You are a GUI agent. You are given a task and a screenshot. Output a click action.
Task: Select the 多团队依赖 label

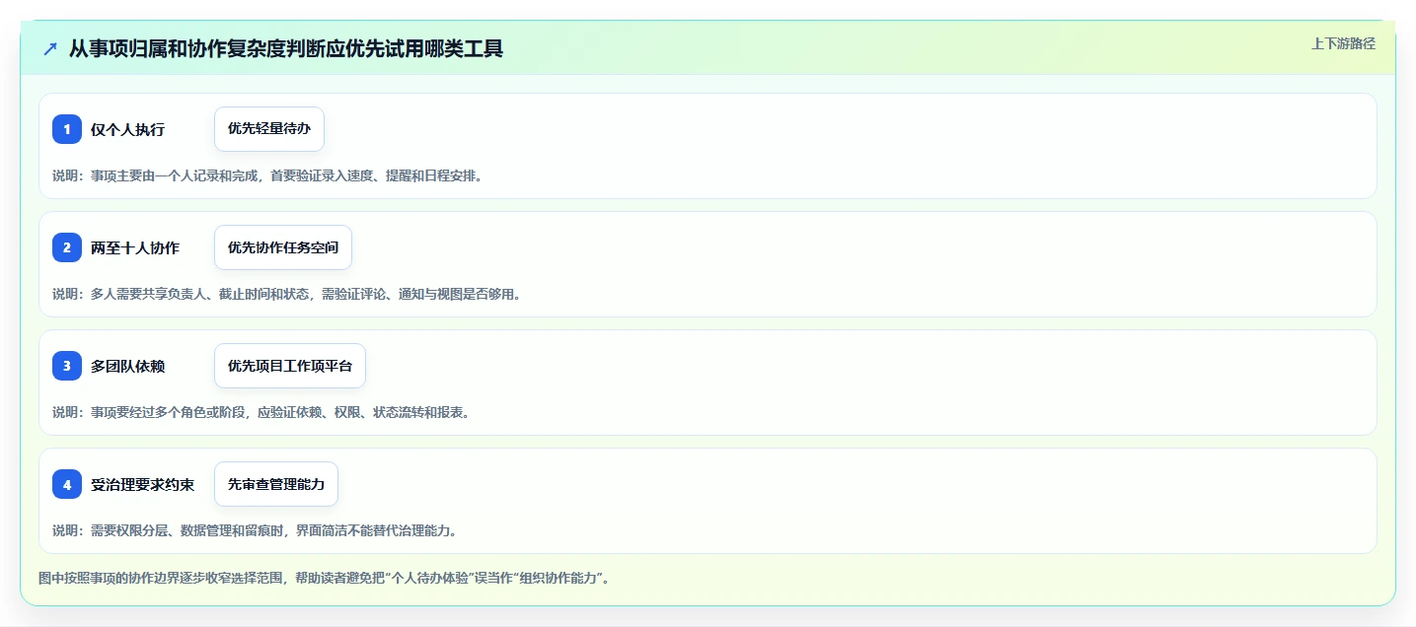point(127,366)
